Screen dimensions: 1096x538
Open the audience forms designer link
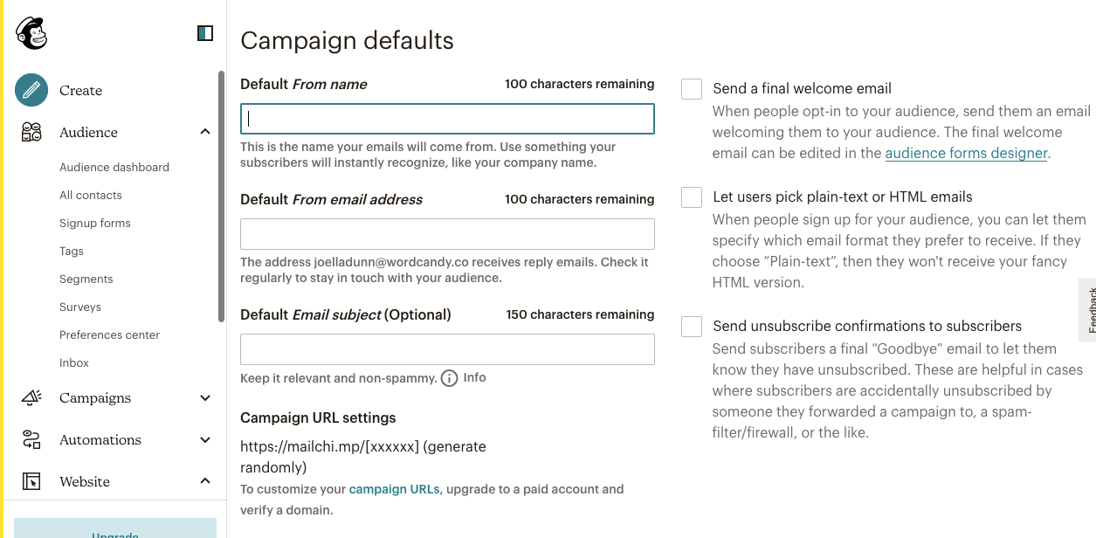point(966,153)
